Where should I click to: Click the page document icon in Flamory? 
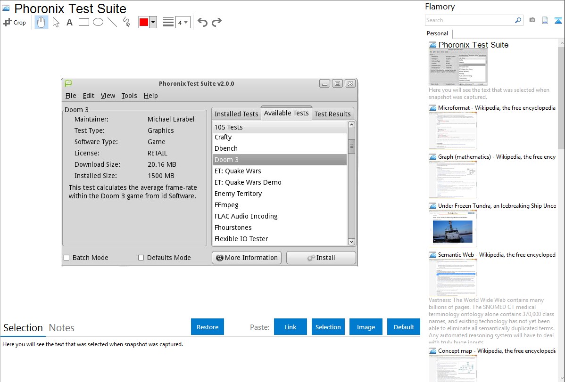click(545, 20)
